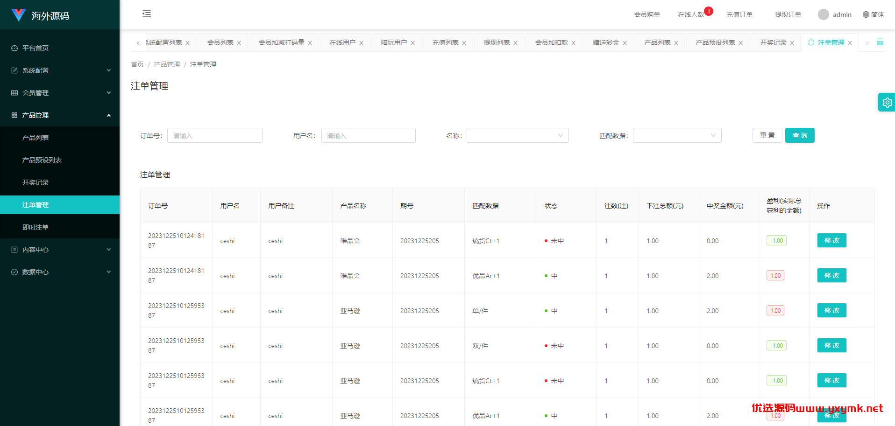Open the floating settings gear panel
Viewport: 895px width, 426px height.
coord(887,103)
